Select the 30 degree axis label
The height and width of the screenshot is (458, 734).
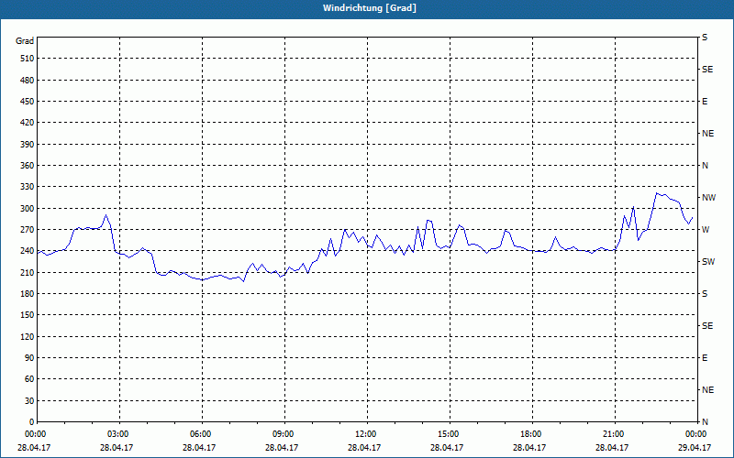coord(29,400)
